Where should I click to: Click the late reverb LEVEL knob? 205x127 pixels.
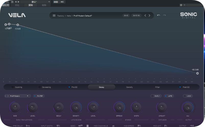click(93, 107)
